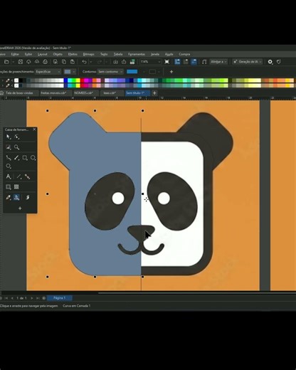Add a page using the plus circle button
The height and width of the screenshot is (370, 296).
44,298
